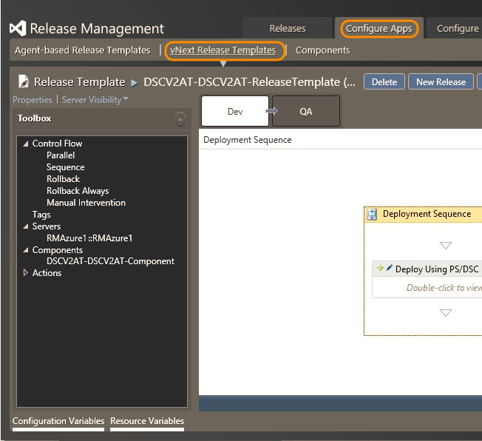The height and width of the screenshot is (441, 482).
Task: Expand the Actions tree node
Action: tap(26, 272)
